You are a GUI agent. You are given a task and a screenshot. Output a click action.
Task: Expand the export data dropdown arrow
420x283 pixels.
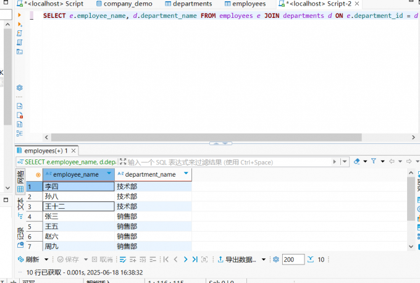pyautogui.click(x=264, y=260)
